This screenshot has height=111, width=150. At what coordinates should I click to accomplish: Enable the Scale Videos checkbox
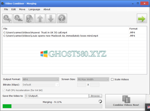click(x=112, y=79)
